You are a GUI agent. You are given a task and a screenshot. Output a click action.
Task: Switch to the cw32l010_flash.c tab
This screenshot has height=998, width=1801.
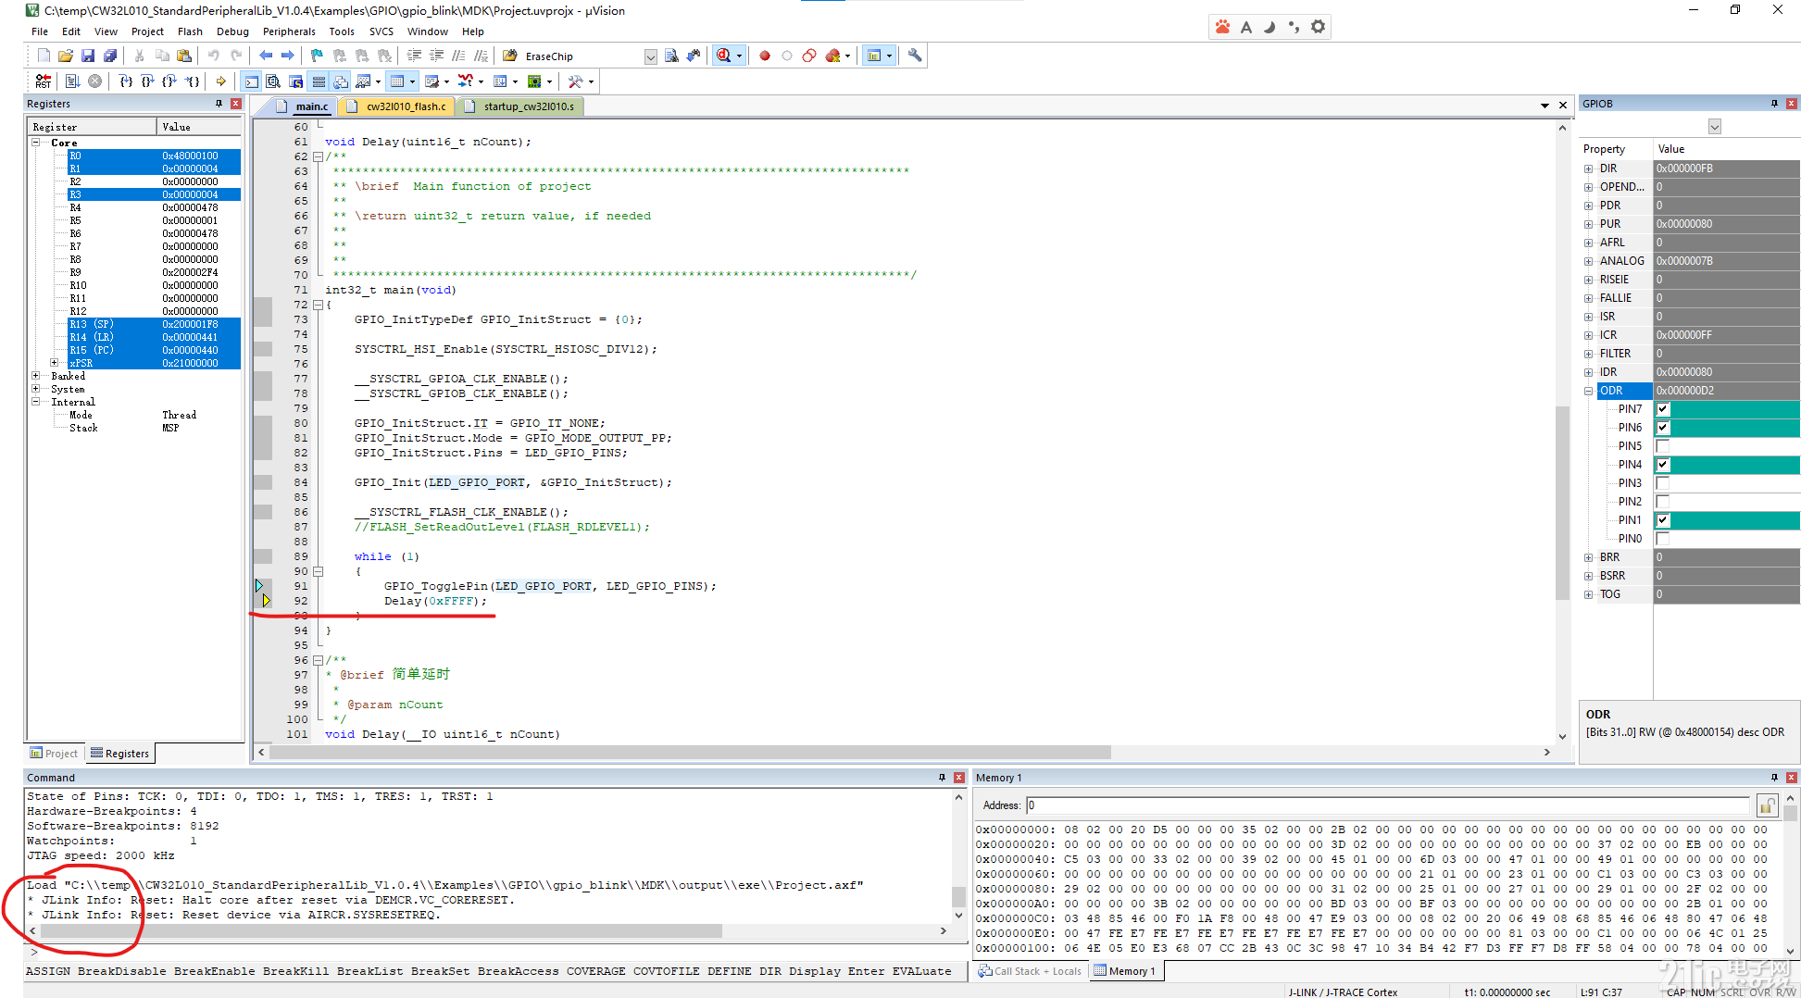(397, 106)
